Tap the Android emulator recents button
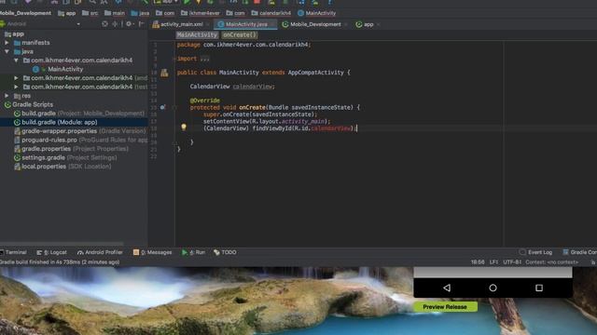The width and height of the screenshot is (597, 335). pyautogui.click(x=539, y=288)
